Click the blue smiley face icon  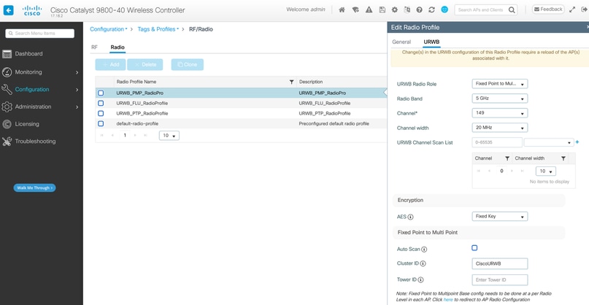[x=444, y=9]
